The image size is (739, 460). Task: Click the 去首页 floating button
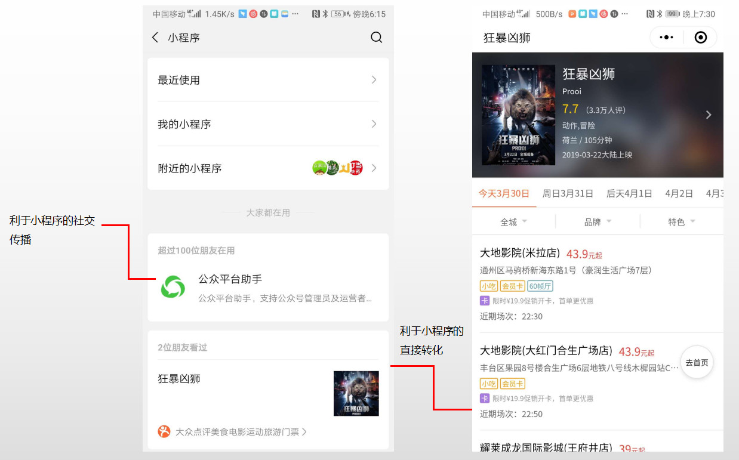click(x=697, y=362)
